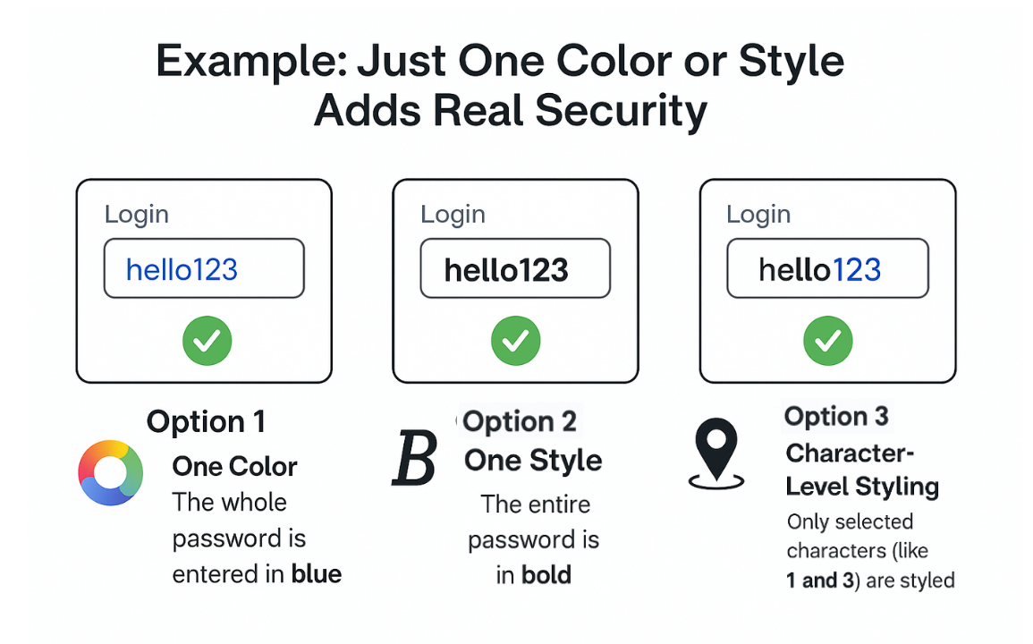Viewport: 1033px width, 644px height.
Task: Click the green checkmark in the first login box
Action: [207, 341]
